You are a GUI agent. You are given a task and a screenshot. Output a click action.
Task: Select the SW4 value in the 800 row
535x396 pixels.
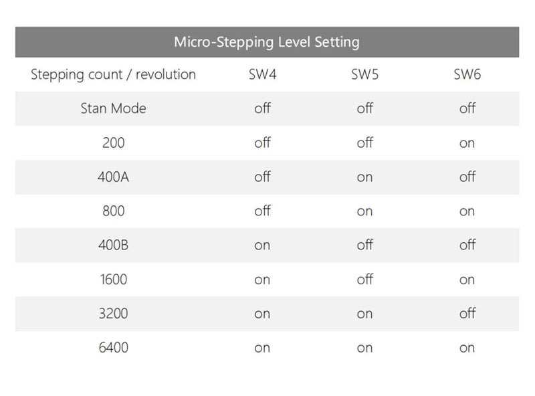[262, 211]
